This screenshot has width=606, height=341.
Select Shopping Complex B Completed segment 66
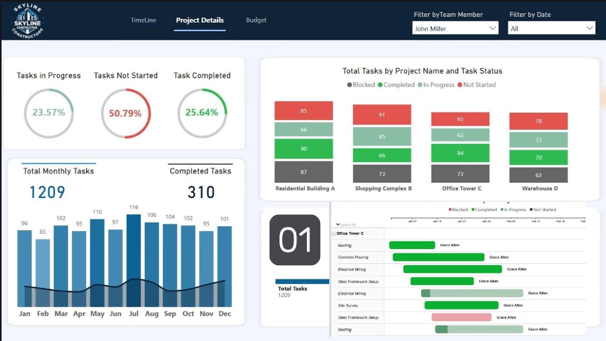[382, 155]
